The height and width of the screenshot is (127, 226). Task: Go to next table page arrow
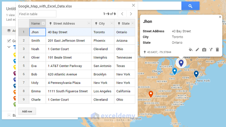(x=131, y=14)
